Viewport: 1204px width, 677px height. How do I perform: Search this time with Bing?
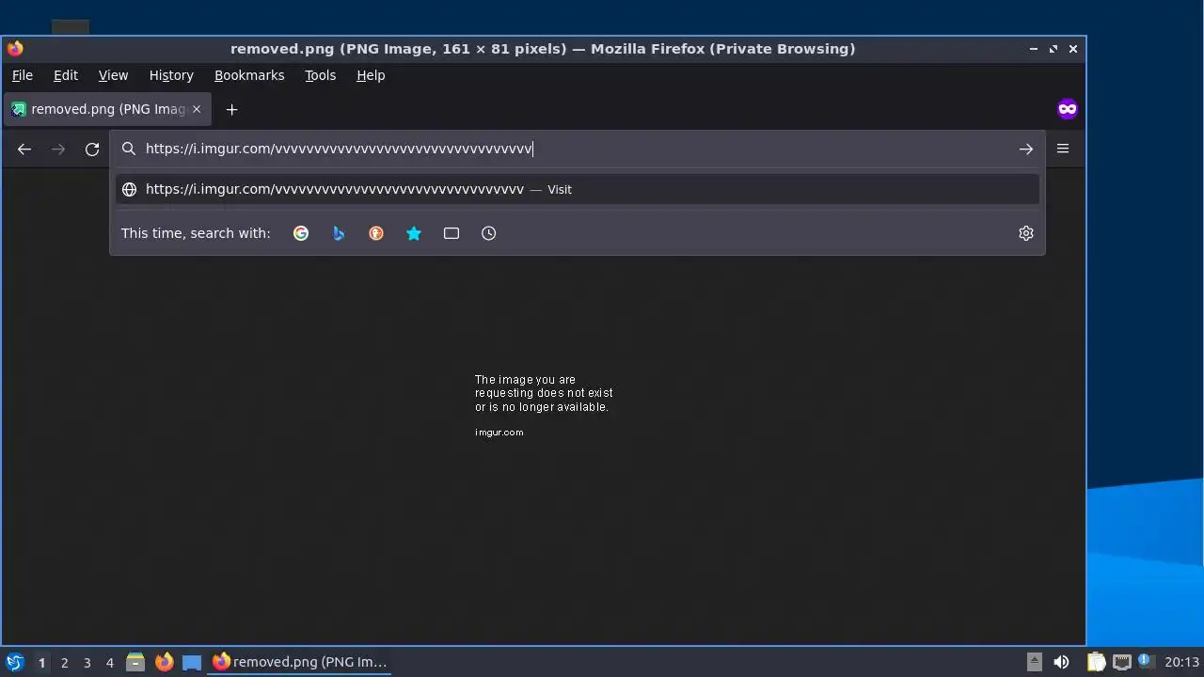click(x=339, y=233)
